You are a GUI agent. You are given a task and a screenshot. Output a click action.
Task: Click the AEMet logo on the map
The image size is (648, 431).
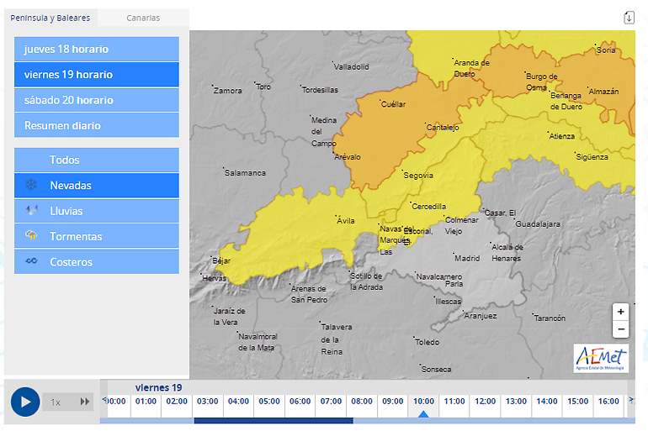tap(602, 359)
